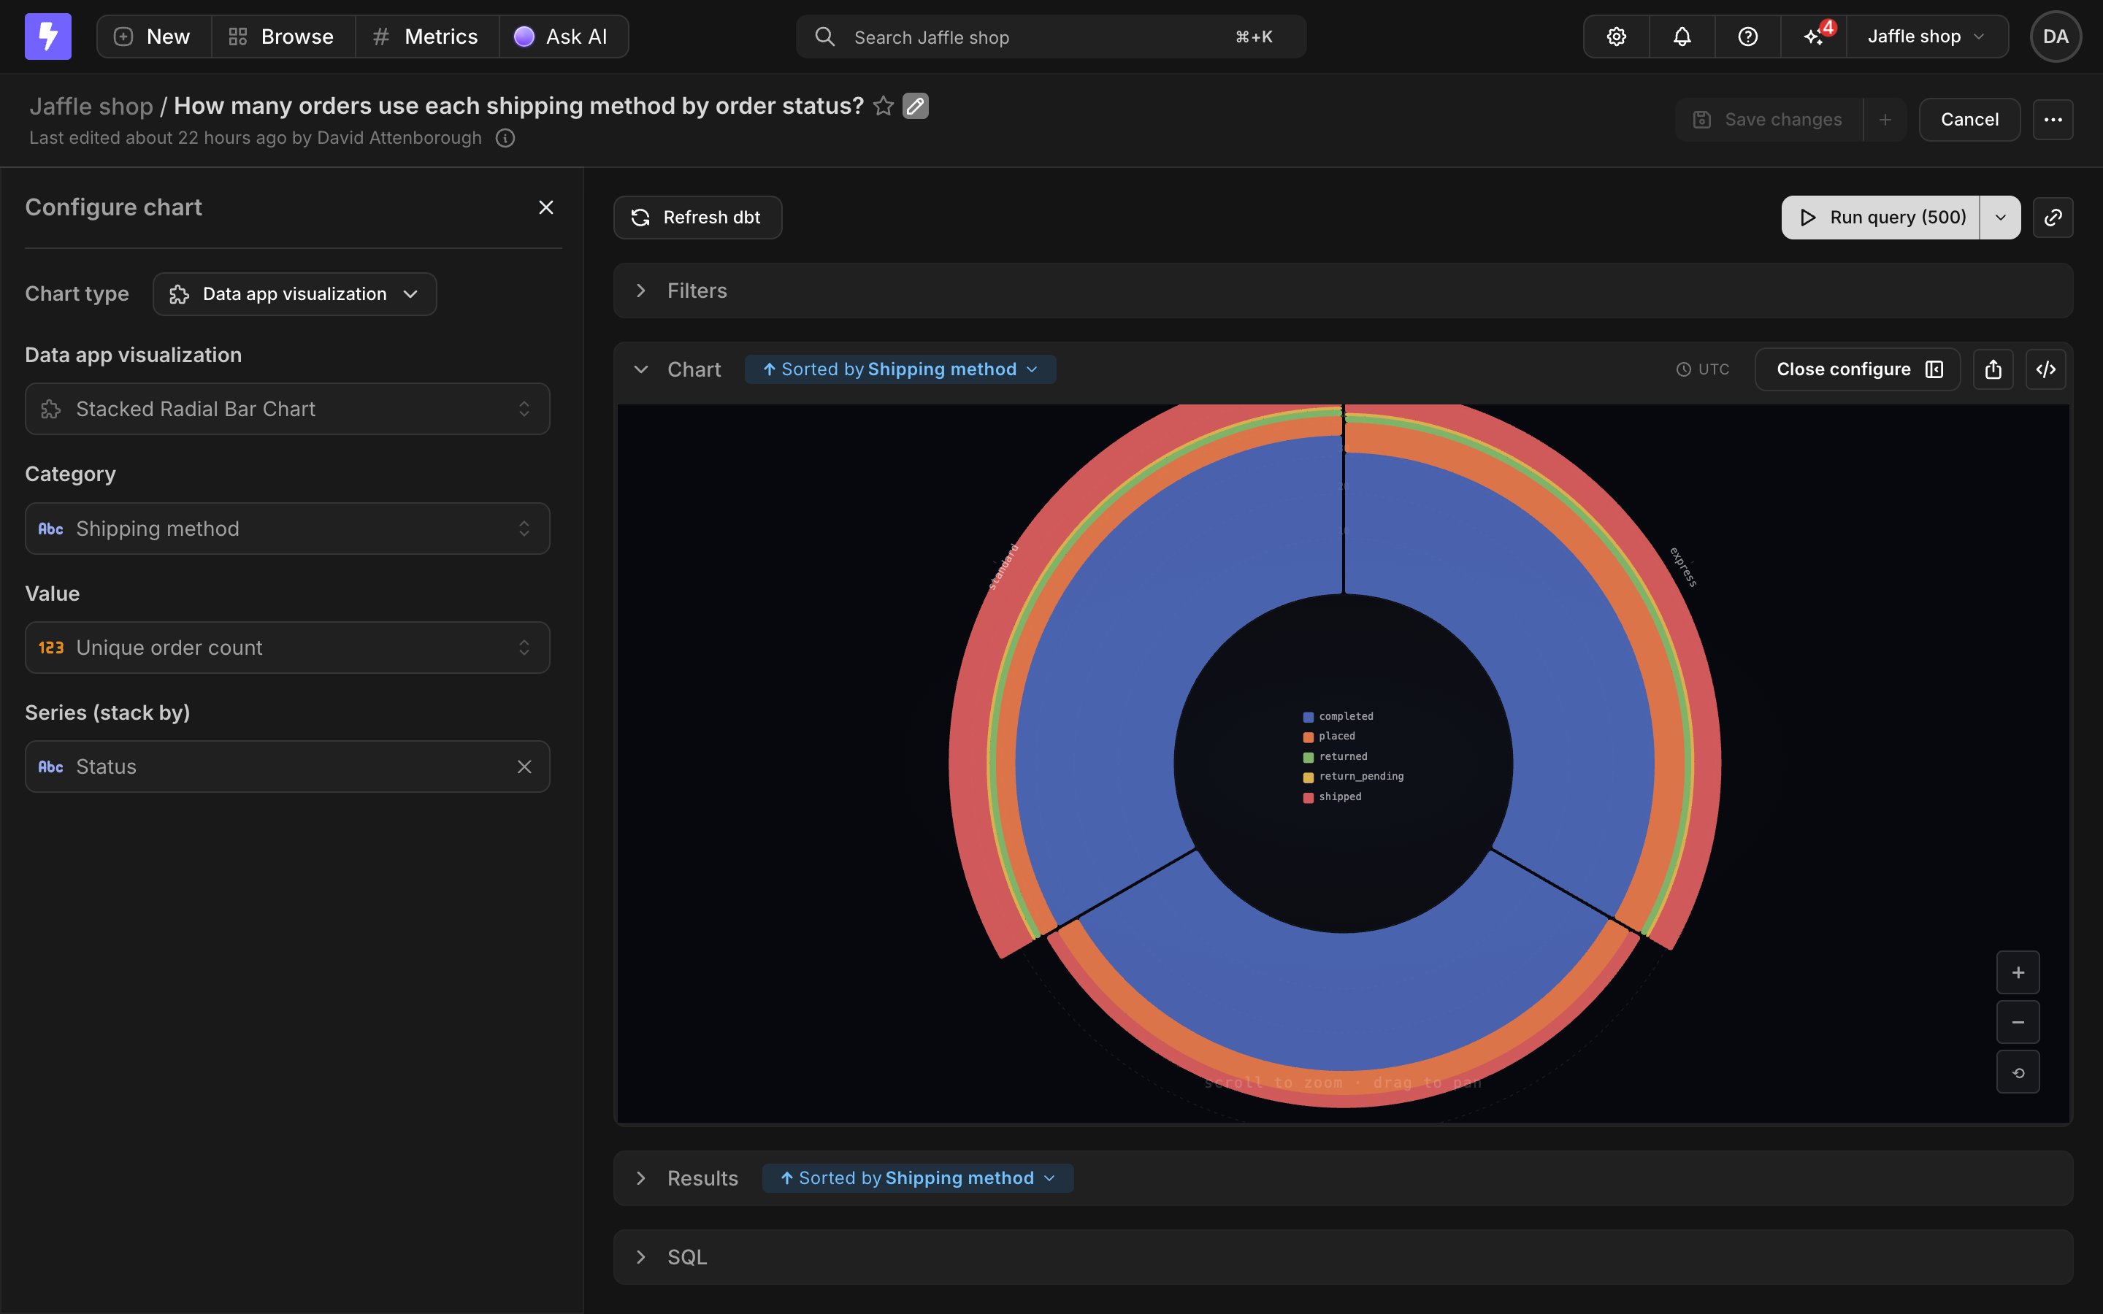Collapse the Chart section
This screenshot has width=2103, height=1314.
(640, 369)
